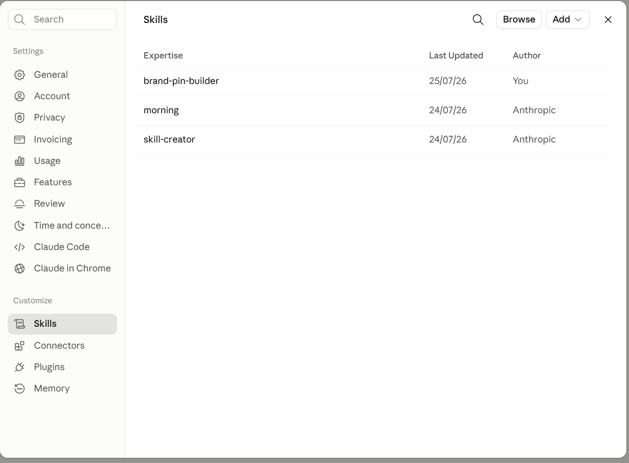Click the moon icon for Time settings

pos(19,225)
